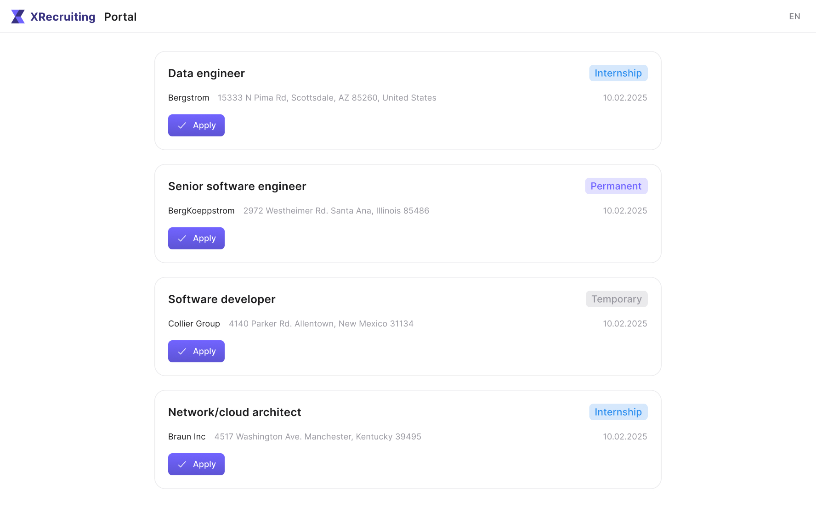The height and width of the screenshot is (518, 816).
Task: Click the checkmark icon on Software developer Apply
Action: (182, 351)
